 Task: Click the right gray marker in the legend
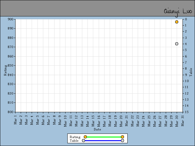point(122,141)
